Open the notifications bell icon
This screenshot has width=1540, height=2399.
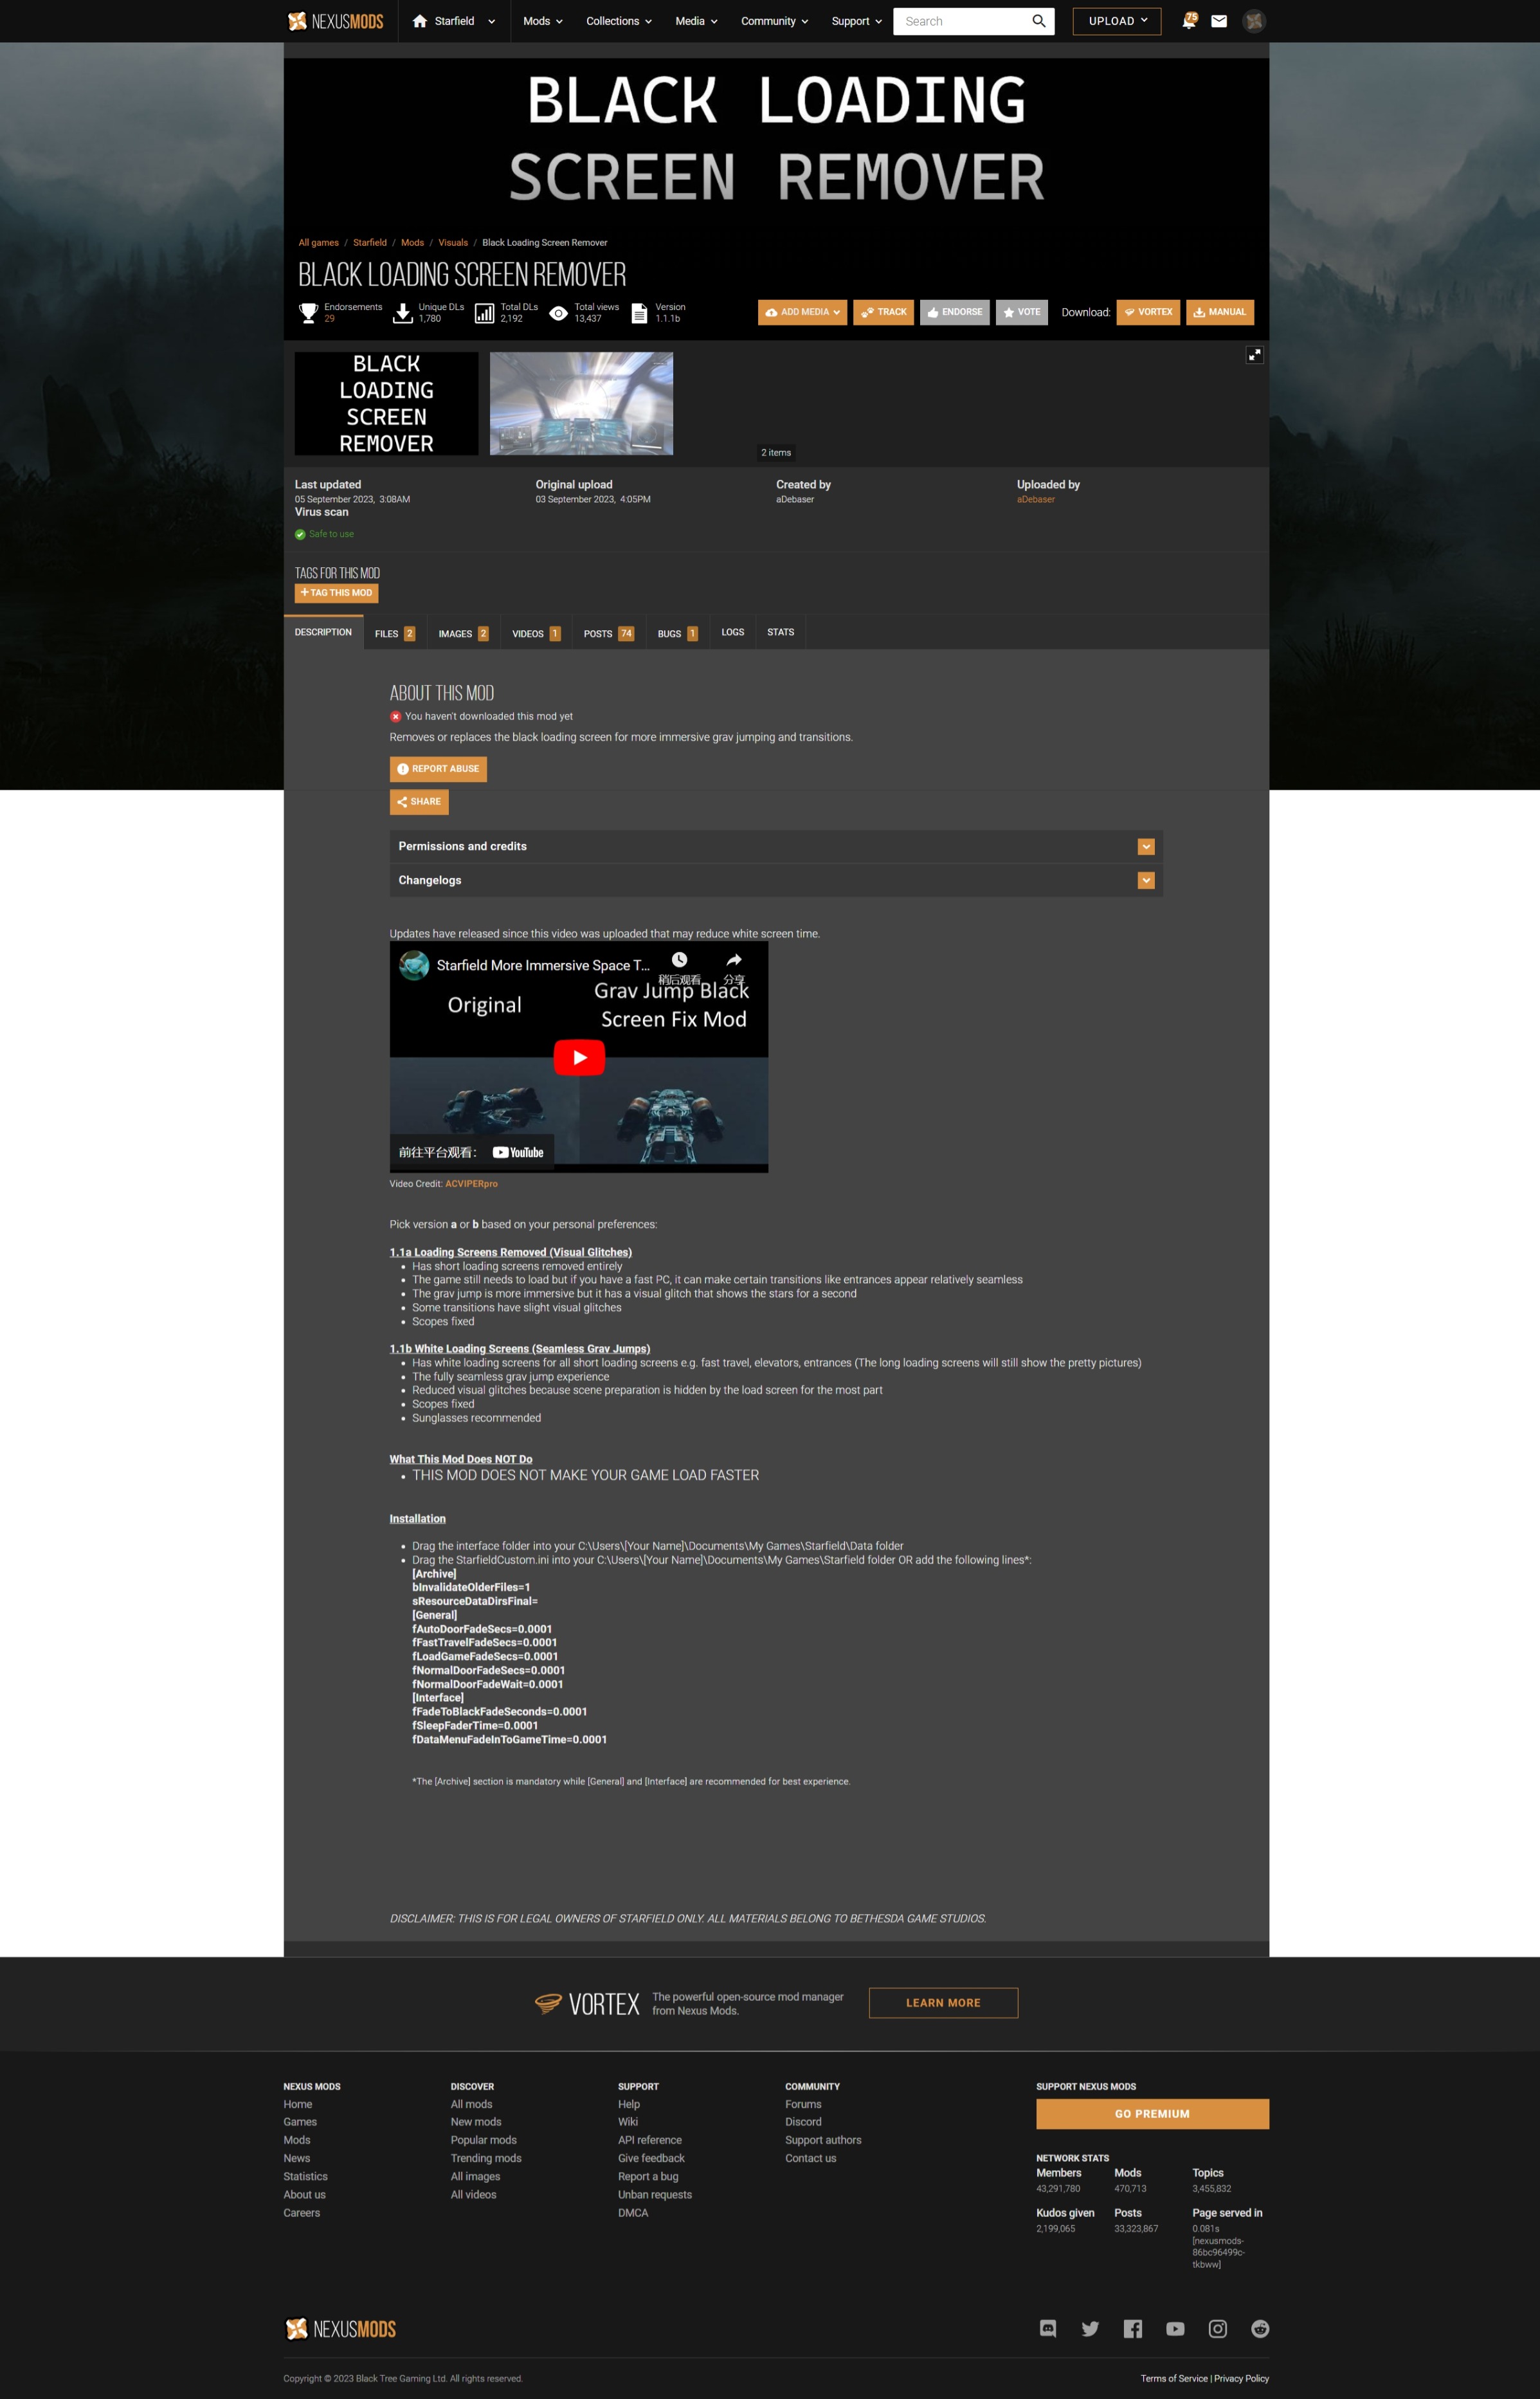click(1188, 21)
